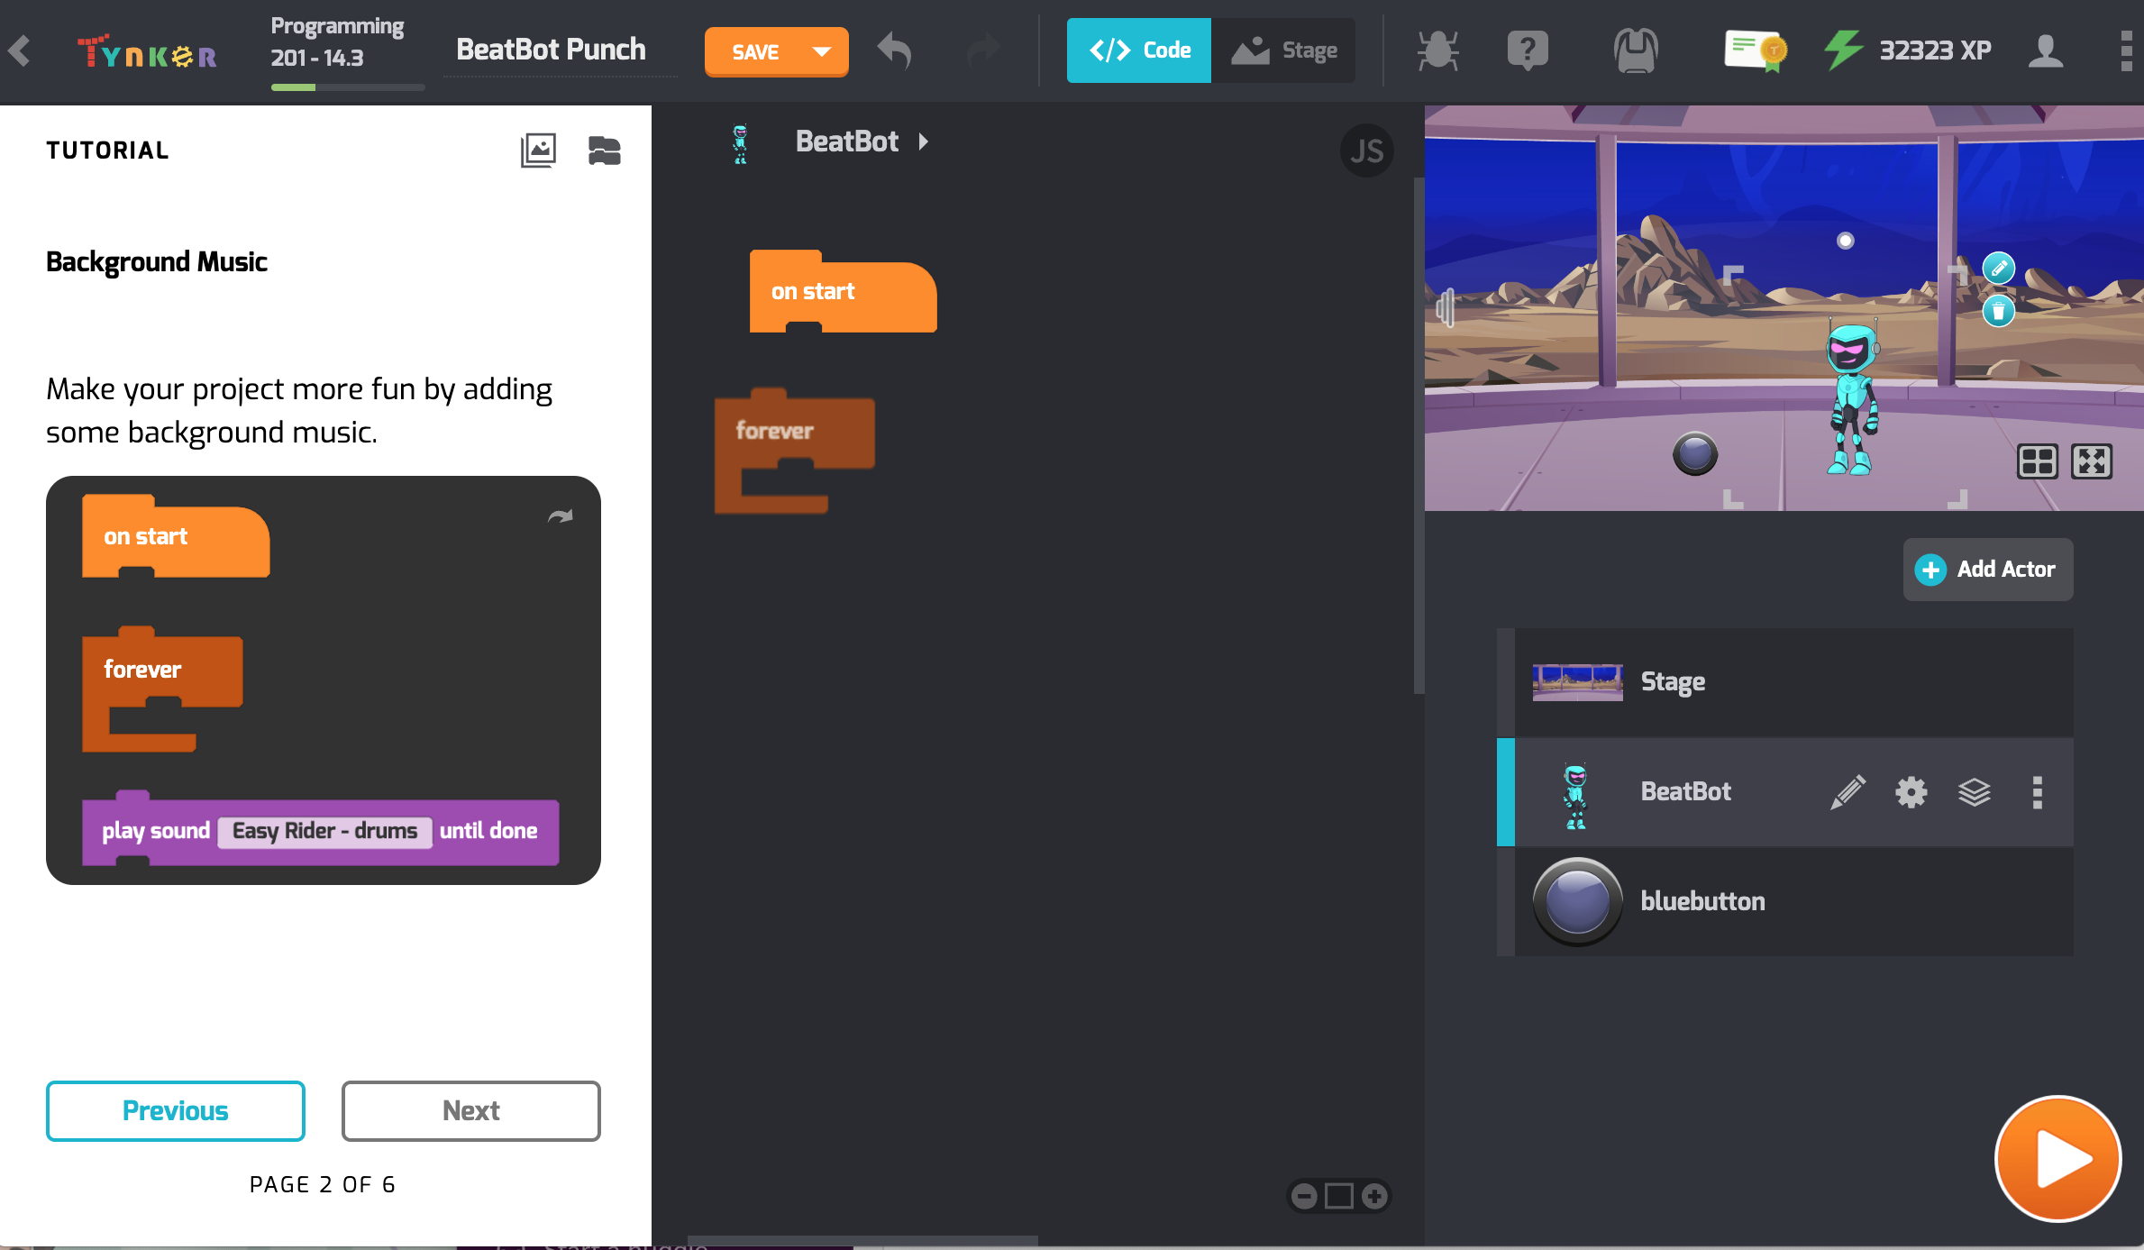Toggle the stage grid view
The width and height of the screenshot is (2144, 1250).
tap(2037, 461)
